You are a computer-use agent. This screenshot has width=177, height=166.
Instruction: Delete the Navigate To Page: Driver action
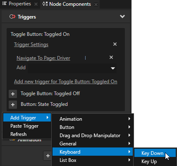[111, 57]
